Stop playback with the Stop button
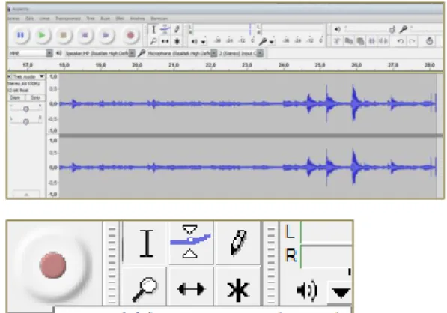This screenshot has width=447, height=313. point(64,35)
